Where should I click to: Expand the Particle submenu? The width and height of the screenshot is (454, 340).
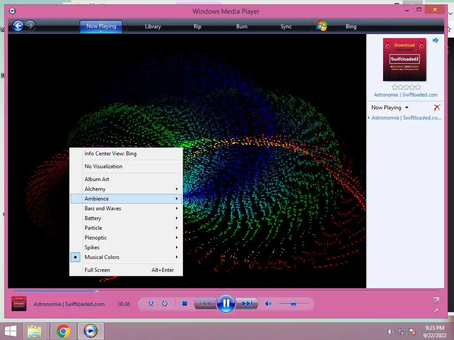(x=126, y=228)
